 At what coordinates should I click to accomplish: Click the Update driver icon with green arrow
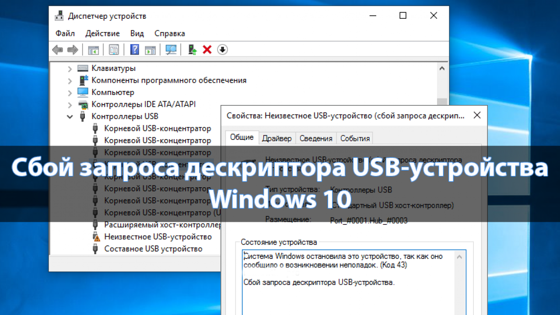coord(192,50)
